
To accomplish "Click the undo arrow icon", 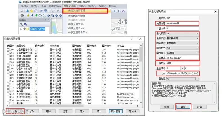I will pos(51,11).
